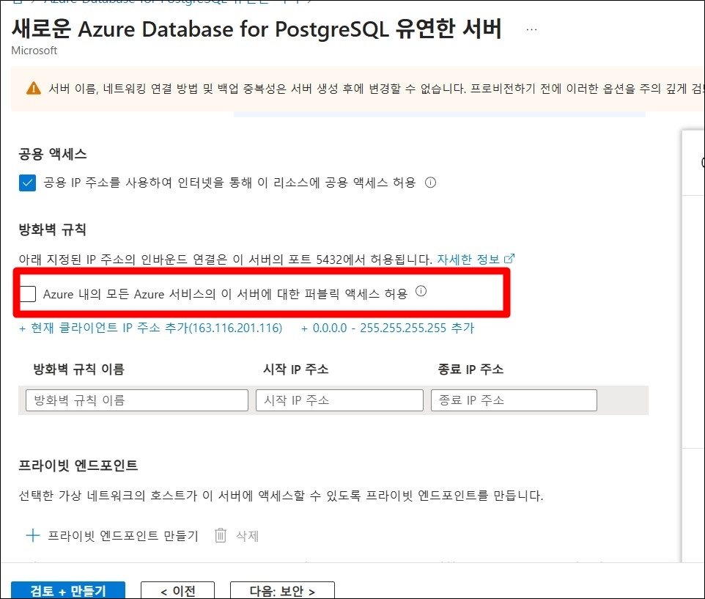Open the '자세한 정보' link
This screenshot has height=599, width=705.
pyautogui.click(x=468, y=260)
